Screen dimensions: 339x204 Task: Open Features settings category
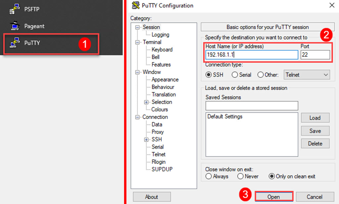click(x=161, y=64)
